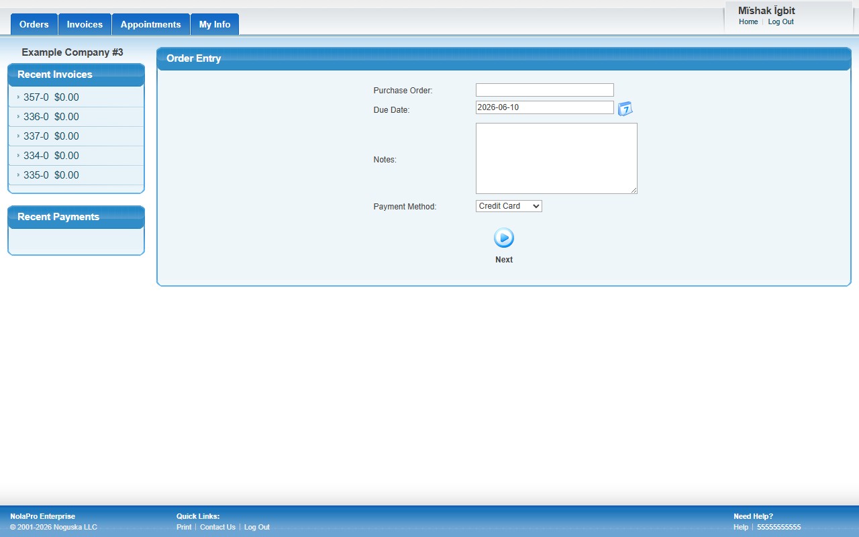Click the Recent Payments panel header
The height and width of the screenshot is (537, 859).
coord(76,217)
